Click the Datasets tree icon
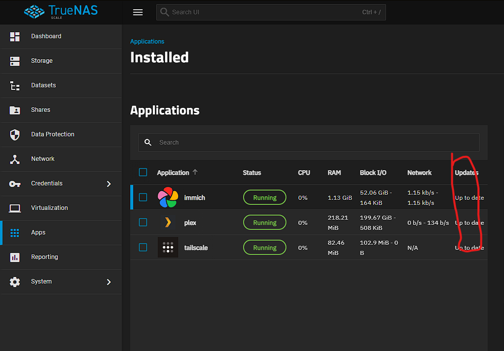Viewport: 504px width, 351px height. pyautogui.click(x=15, y=85)
